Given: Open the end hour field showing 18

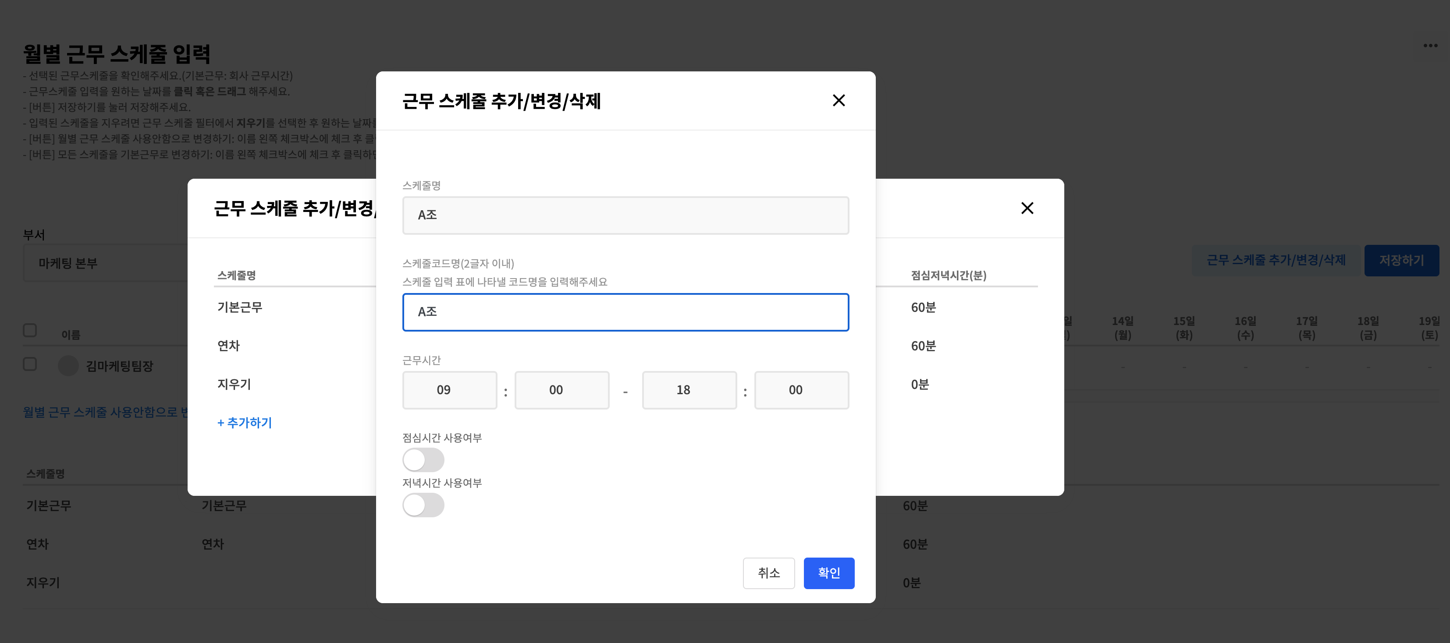Looking at the screenshot, I should coord(689,390).
